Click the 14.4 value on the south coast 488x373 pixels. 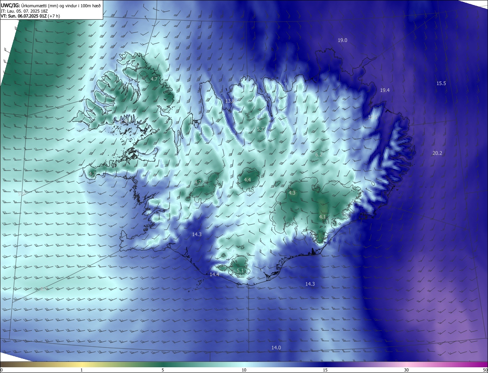coord(214,275)
